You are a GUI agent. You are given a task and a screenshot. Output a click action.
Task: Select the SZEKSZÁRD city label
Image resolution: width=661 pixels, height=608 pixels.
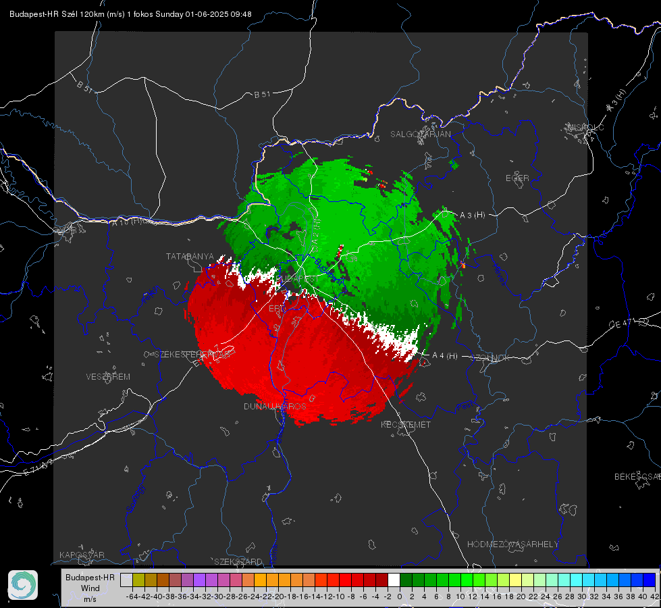click(x=238, y=561)
